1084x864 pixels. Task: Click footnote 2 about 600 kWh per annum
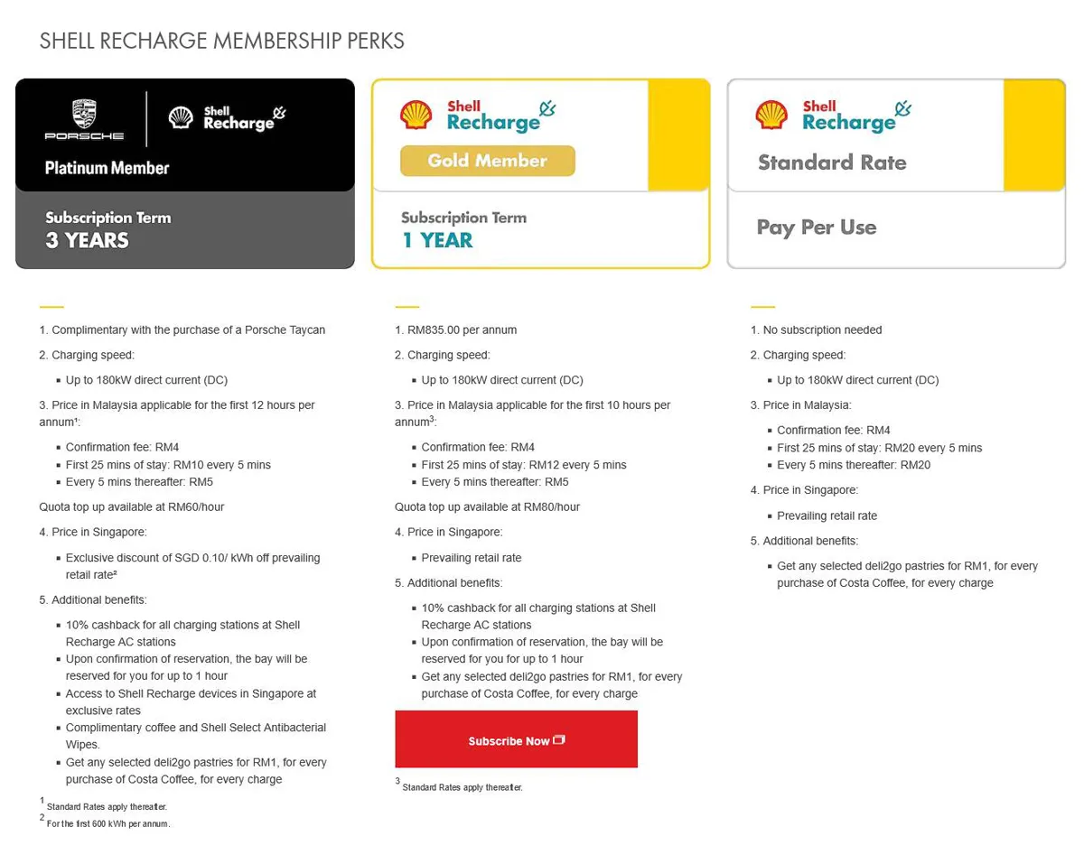[x=105, y=822]
